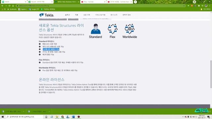The width and height of the screenshot is (212, 119).
Task: Open the 성공 사례 menu
Action: (87, 15)
